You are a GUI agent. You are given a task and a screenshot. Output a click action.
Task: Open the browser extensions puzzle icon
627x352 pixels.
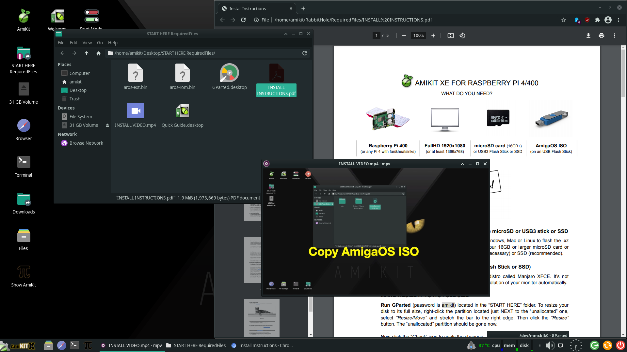(x=597, y=20)
